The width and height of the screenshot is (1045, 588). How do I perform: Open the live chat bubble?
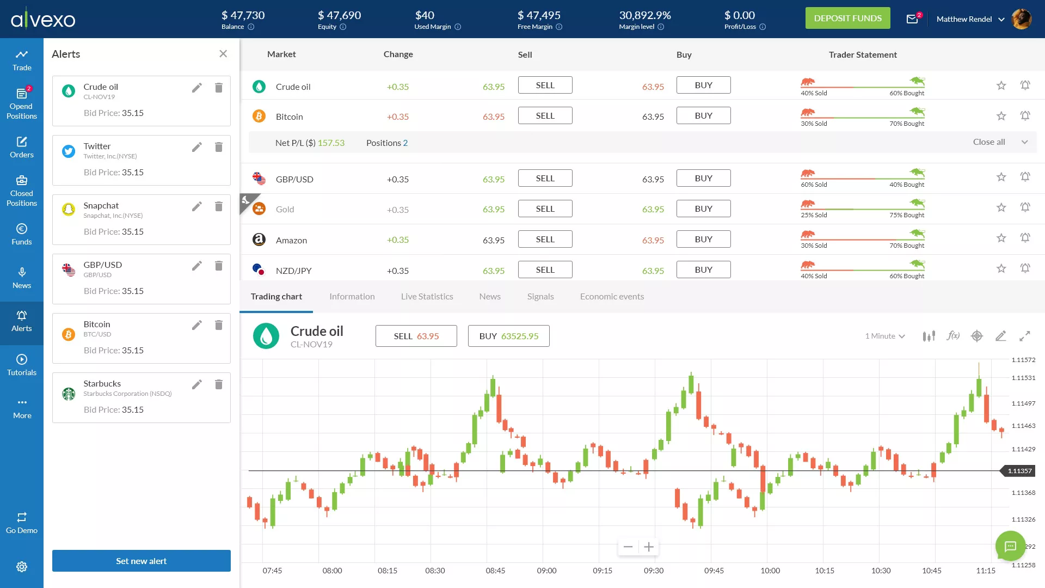[1011, 546]
